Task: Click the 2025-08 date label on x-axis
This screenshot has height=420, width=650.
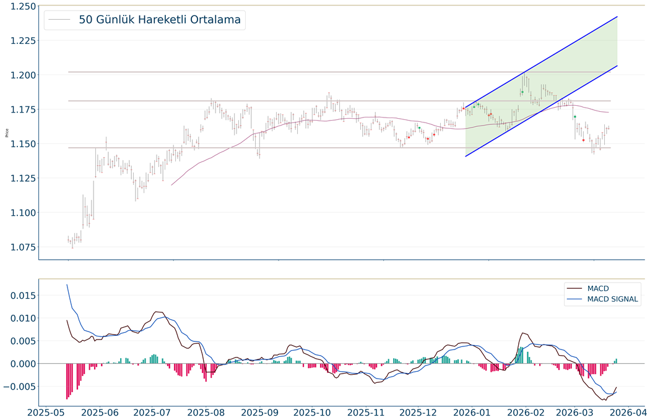Action: [207, 411]
